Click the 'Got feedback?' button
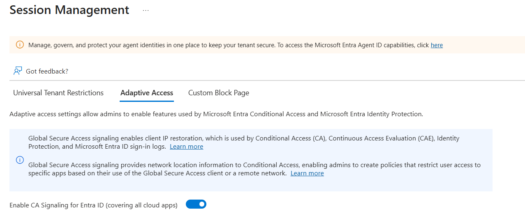 47,71
